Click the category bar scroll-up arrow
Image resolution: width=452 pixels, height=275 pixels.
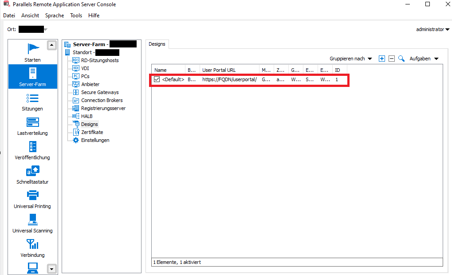point(52,45)
